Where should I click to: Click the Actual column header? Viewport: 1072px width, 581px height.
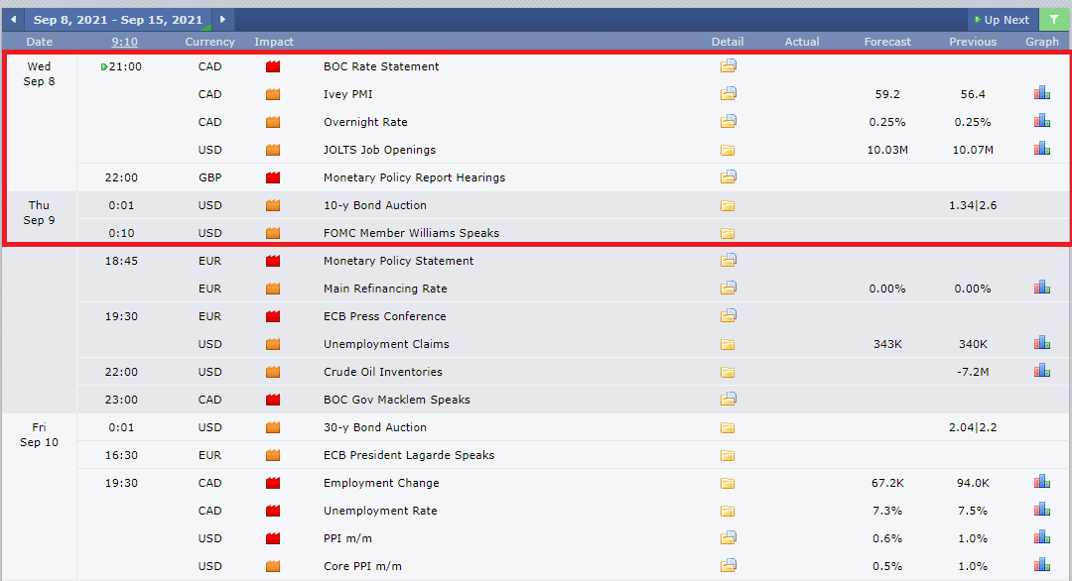(x=802, y=42)
